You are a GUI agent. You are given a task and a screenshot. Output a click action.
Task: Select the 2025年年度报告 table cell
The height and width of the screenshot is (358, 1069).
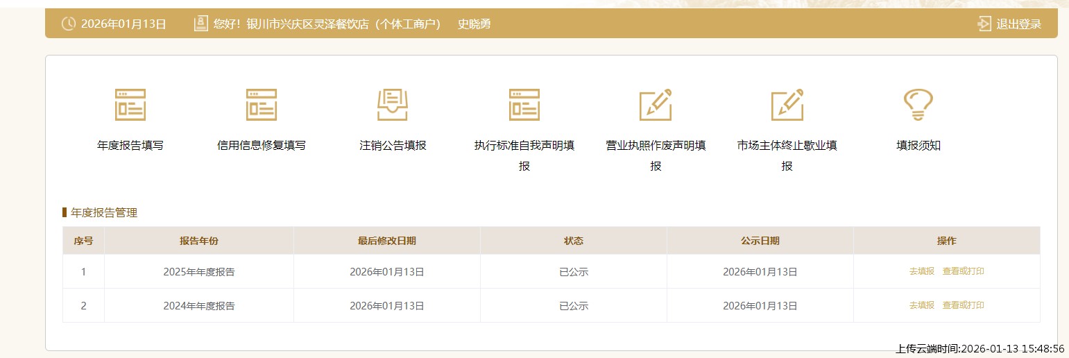point(199,272)
